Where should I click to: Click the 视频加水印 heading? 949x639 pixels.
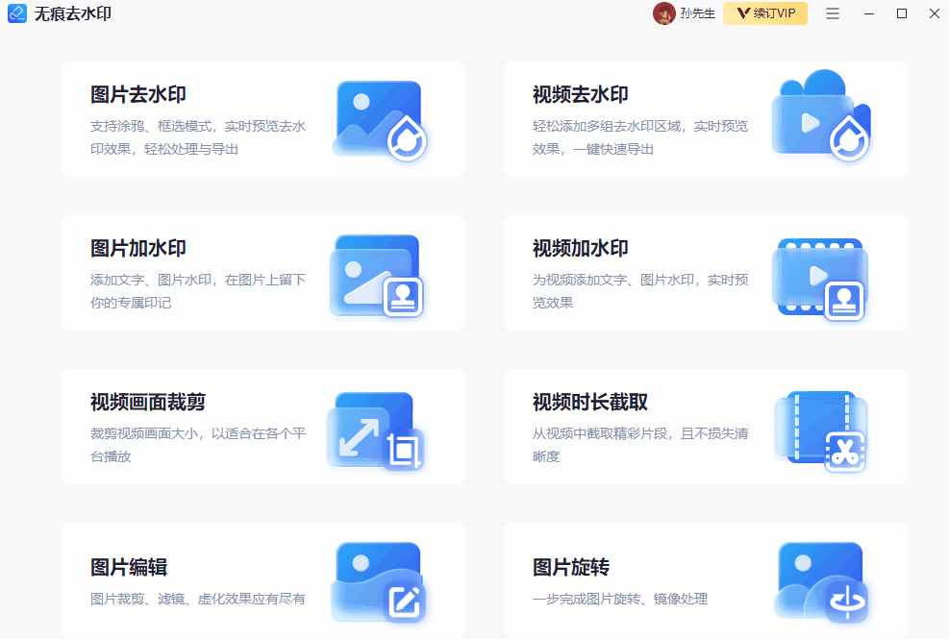[581, 248]
